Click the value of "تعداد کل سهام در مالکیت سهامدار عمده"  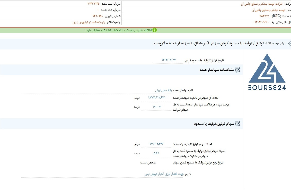pyautogui.click(x=157, y=98)
